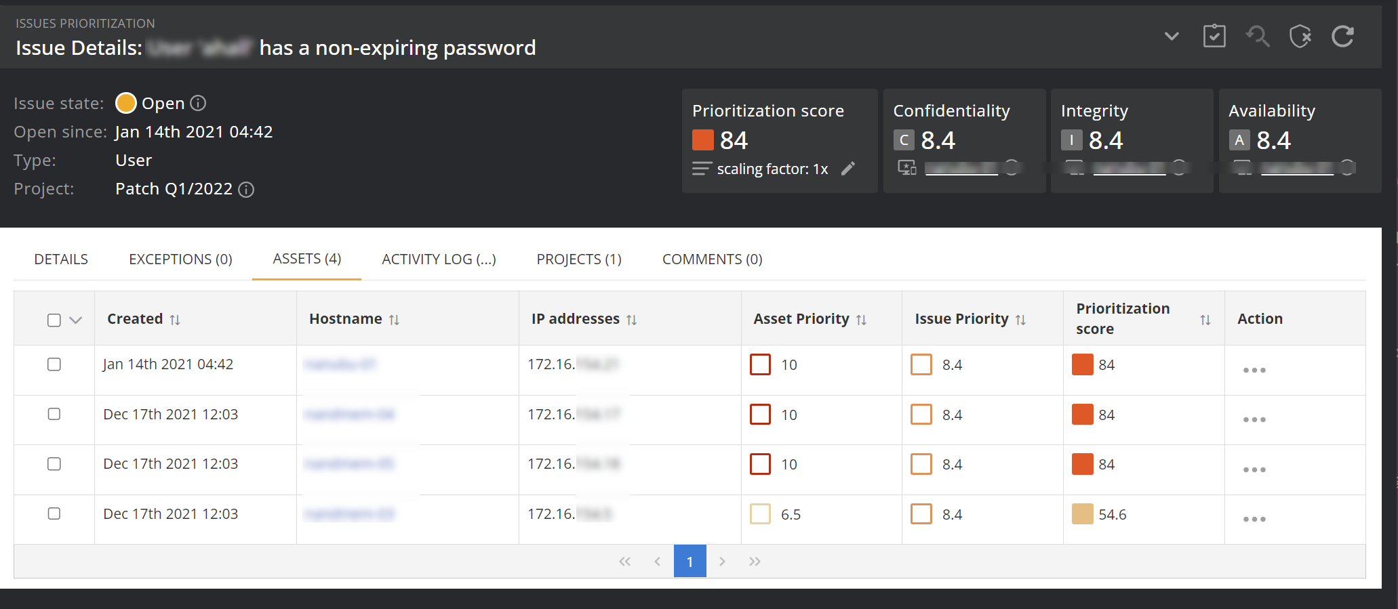Jump to the last page of assets
Screen dimensions: 1398x609
[x=755, y=562]
